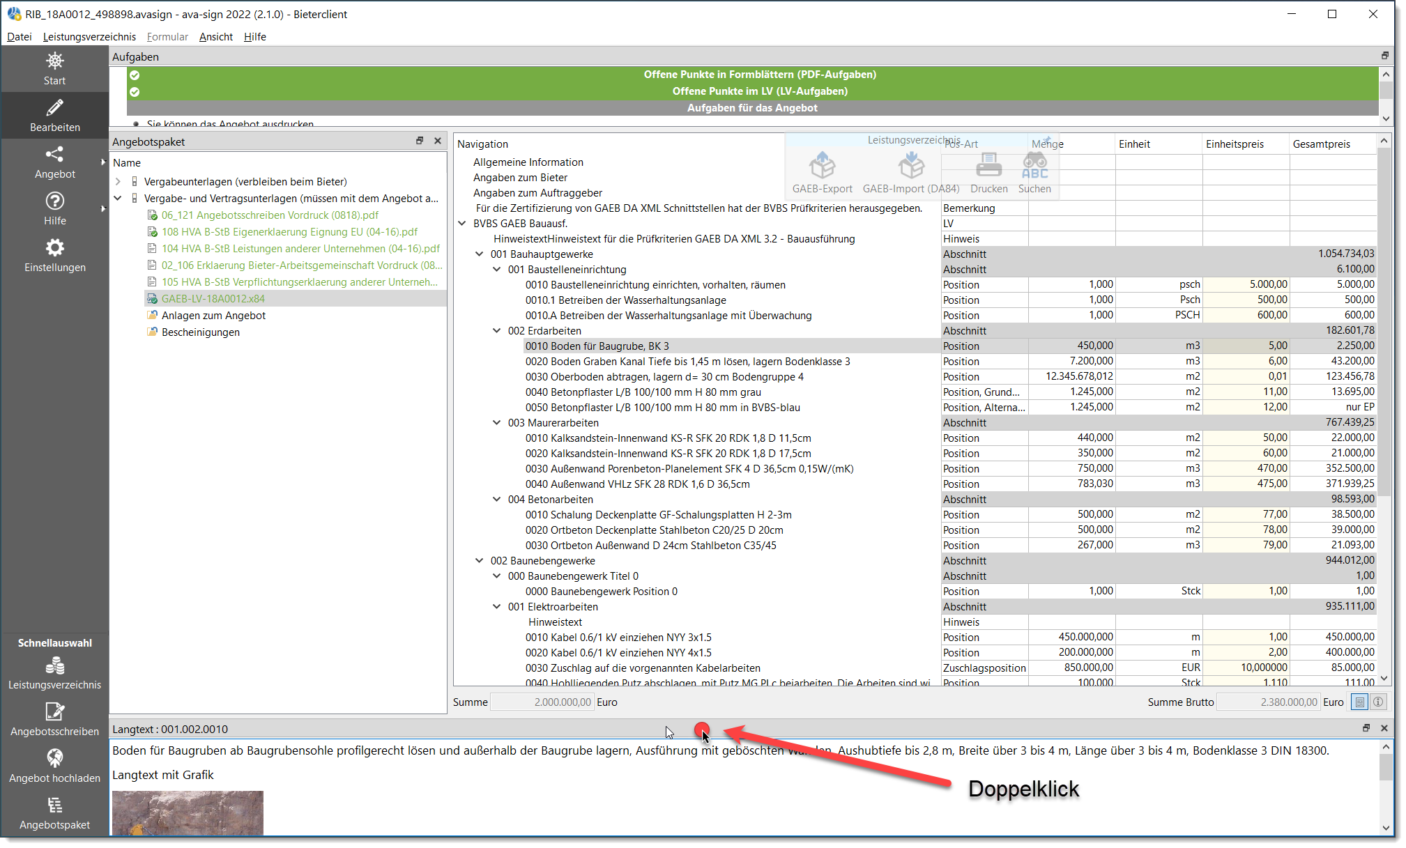
Task: Open the Ansicht menu
Action: [x=216, y=36]
